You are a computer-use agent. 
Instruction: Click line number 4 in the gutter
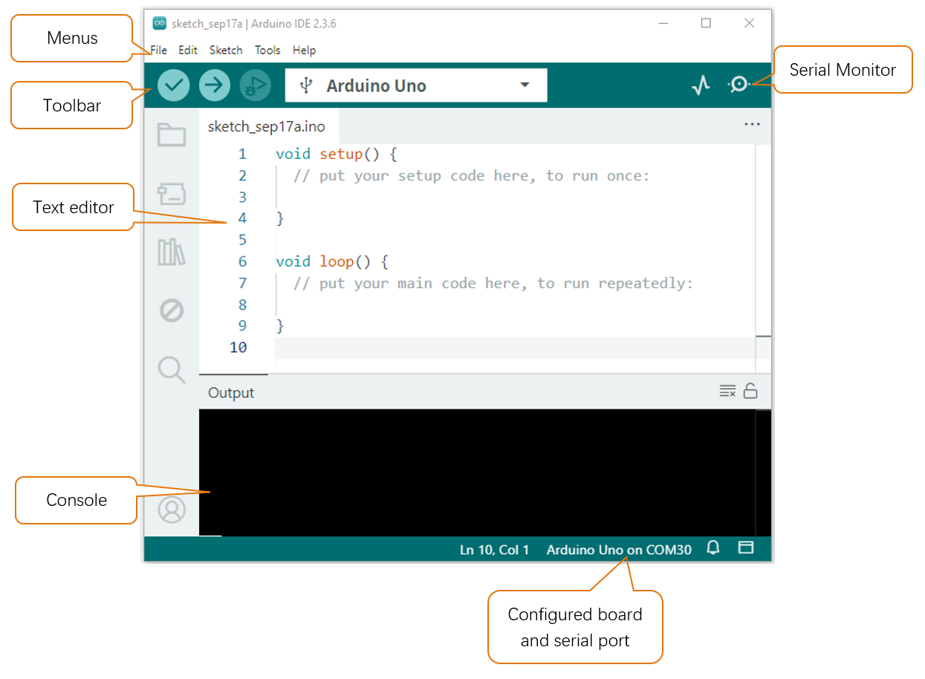[242, 218]
